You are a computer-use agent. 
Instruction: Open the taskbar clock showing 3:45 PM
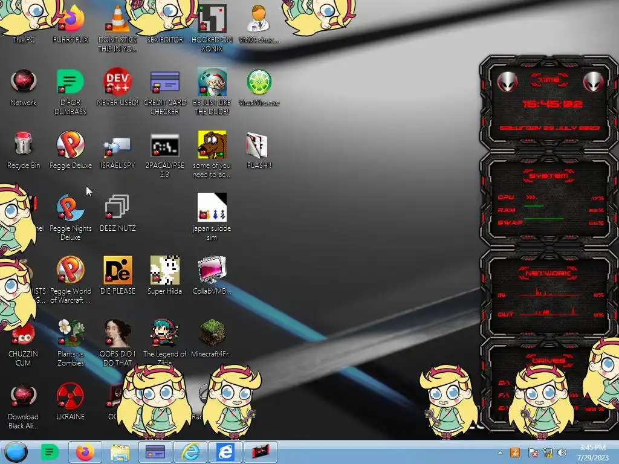(593, 453)
